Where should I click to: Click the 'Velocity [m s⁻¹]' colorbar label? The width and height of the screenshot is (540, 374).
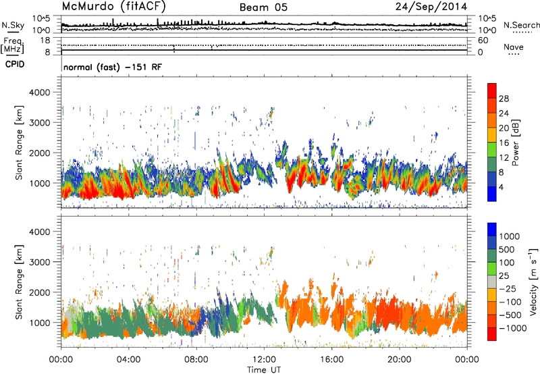click(533, 282)
